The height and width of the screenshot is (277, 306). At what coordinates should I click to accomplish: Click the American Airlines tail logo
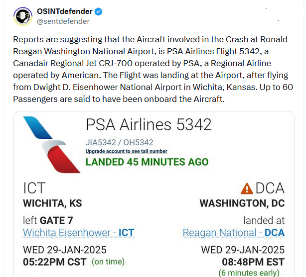[52, 144]
